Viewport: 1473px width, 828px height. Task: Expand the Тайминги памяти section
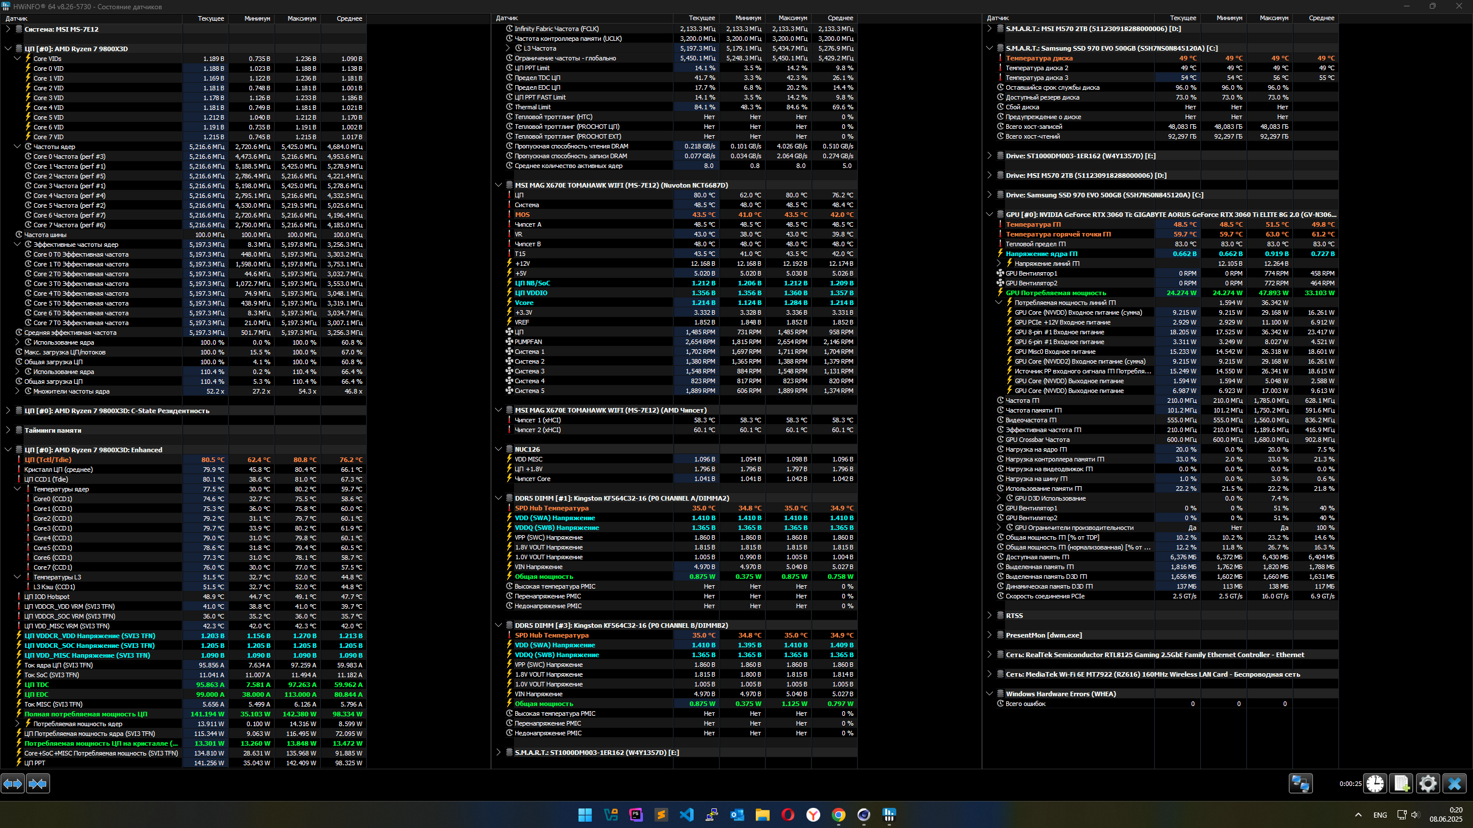(x=8, y=430)
